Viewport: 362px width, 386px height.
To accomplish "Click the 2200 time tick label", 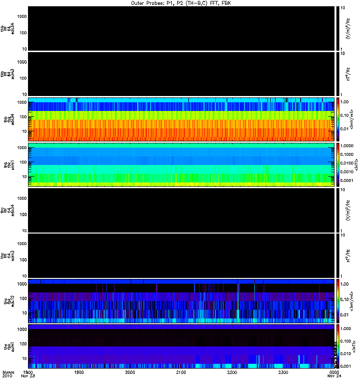I will click(x=232, y=372).
